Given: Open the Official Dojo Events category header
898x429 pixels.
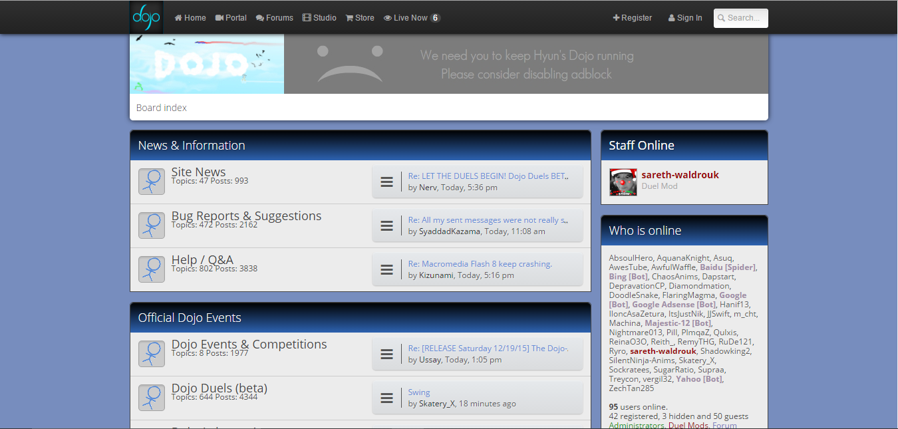Looking at the screenshot, I should coord(190,318).
